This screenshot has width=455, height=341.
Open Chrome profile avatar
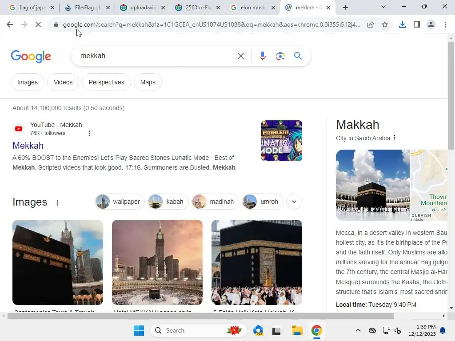tap(431, 25)
